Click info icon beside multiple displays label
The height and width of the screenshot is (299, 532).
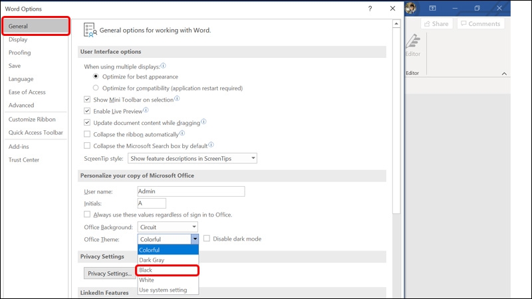tap(163, 66)
